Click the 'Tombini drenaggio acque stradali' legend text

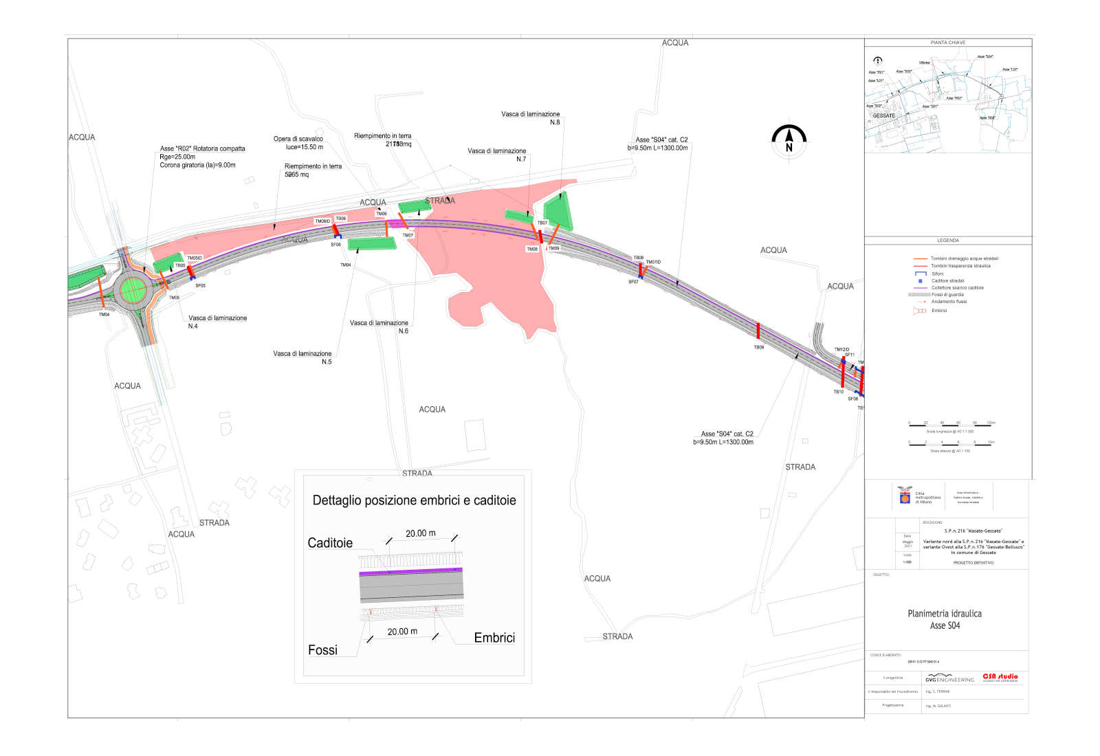(x=965, y=259)
